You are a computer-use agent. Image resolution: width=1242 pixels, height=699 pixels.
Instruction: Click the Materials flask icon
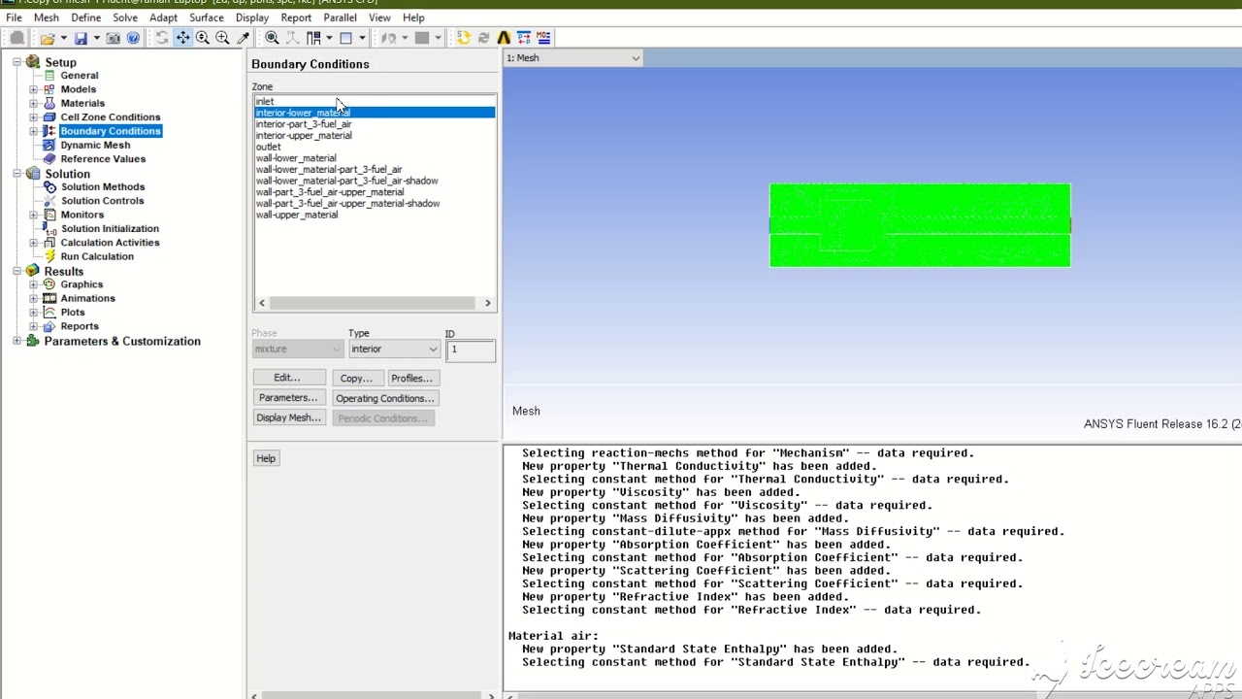[x=49, y=103]
